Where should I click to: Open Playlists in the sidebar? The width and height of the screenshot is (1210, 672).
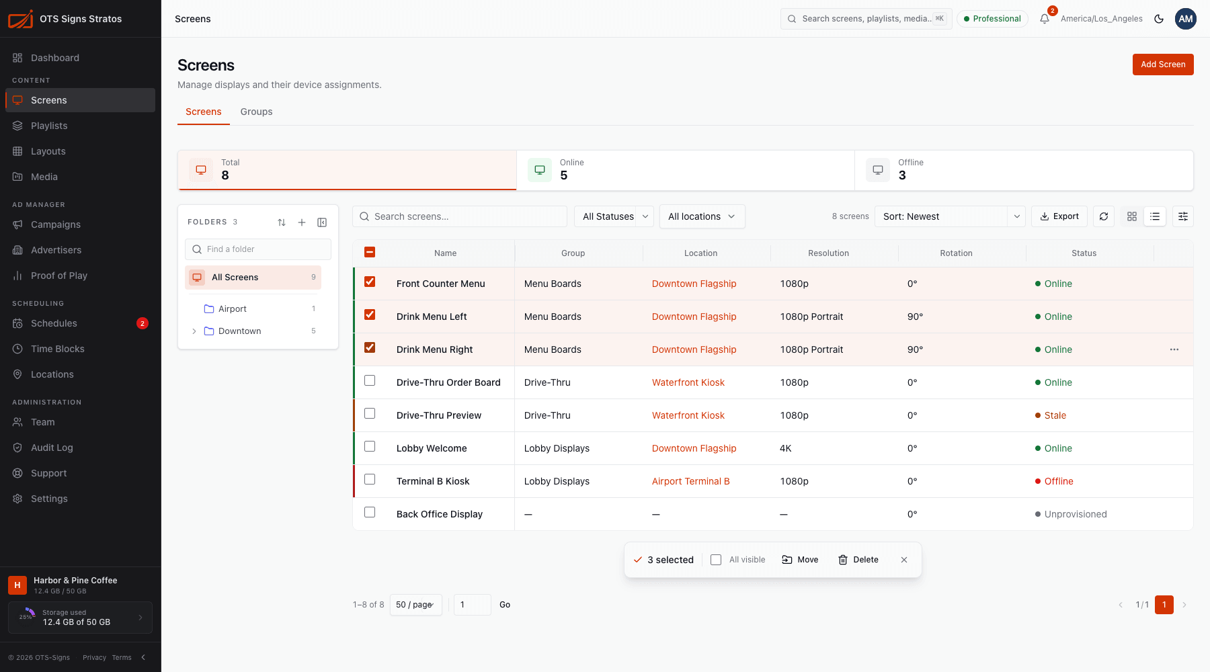80,126
